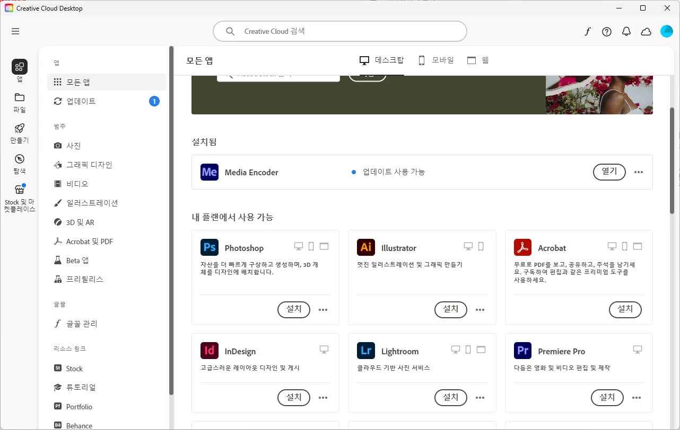Select 그래픽 디자인 category in sidebar
Viewport: 680px width, 430px height.
point(107,165)
